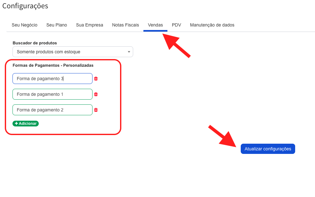Image resolution: width=315 pixels, height=197 pixels.
Task: Click the Configurações page heading
Action: (25, 6)
